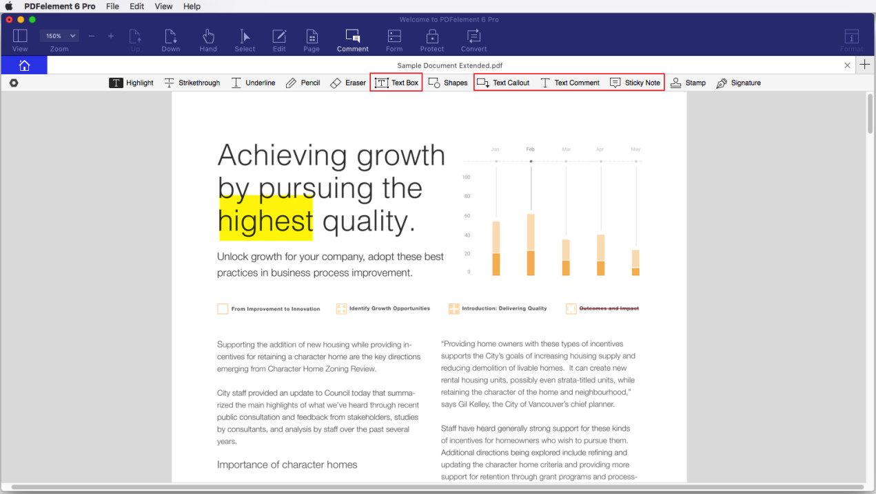Toggle the View sidebar panel

tap(20, 40)
